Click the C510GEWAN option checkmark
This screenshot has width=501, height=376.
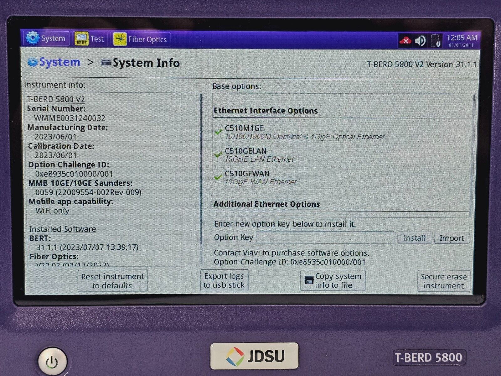(x=218, y=177)
